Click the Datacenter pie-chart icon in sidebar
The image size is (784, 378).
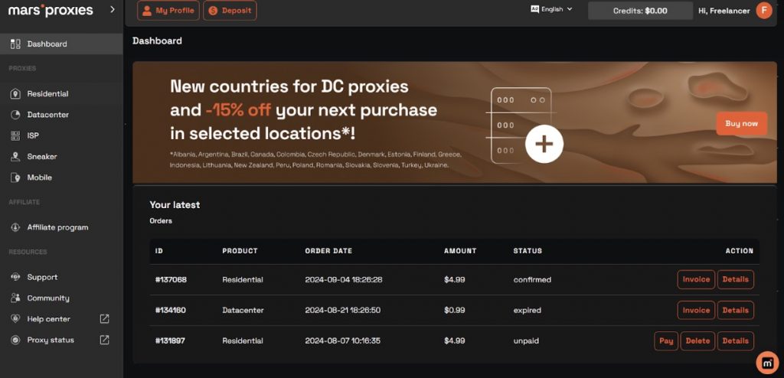pos(15,115)
